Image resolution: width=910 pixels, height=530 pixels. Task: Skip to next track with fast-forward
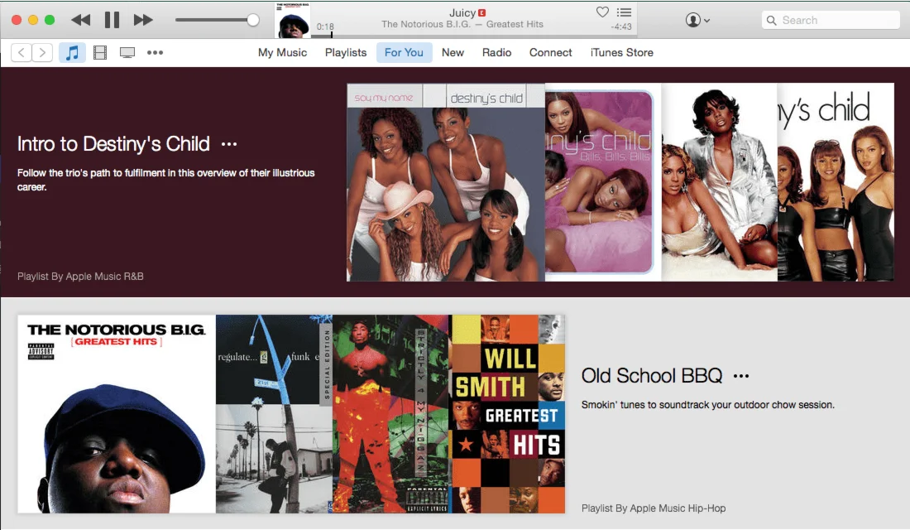point(143,20)
